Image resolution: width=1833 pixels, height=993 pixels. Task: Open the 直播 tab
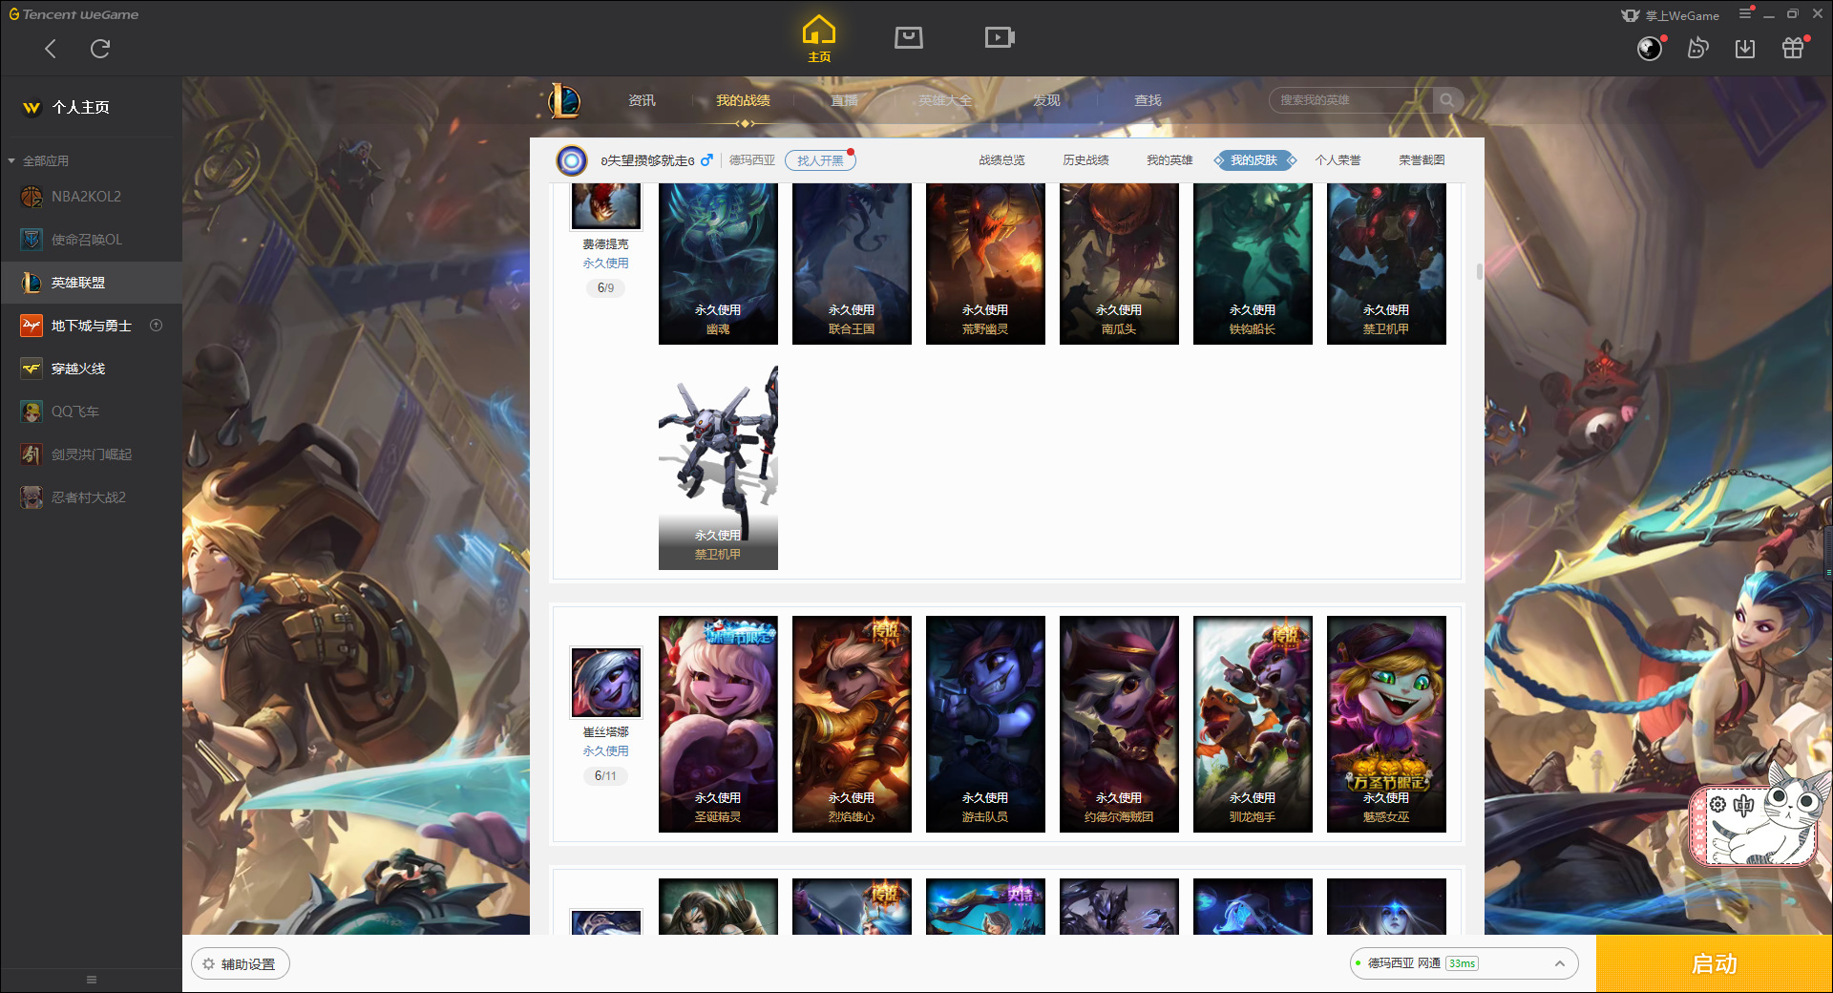tap(844, 100)
